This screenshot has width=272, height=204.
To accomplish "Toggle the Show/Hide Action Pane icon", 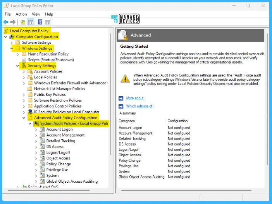I will point(48,22).
